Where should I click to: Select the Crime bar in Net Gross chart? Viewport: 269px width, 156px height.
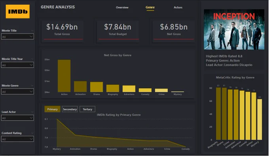click(x=161, y=90)
